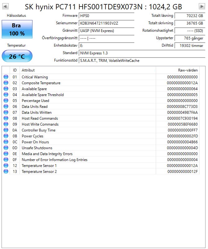This screenshot has height=249, width=208.
Task: Click status orb beside Critical Warning
Action: pyautogui.click(x=6, y=77)
